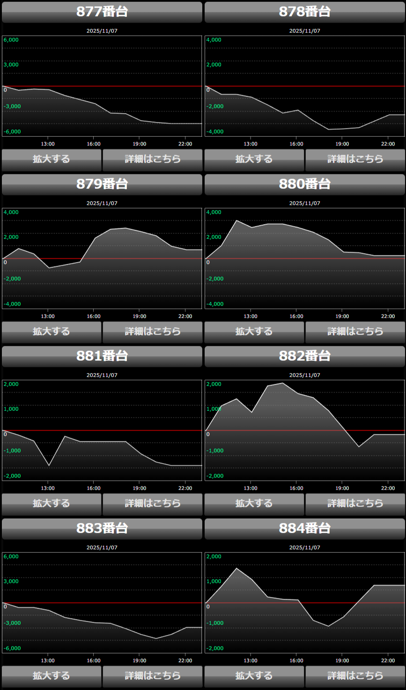This screenshot has height=690, width=406.
Task: Open the 882番台 details link
Action: coord(355,504)
